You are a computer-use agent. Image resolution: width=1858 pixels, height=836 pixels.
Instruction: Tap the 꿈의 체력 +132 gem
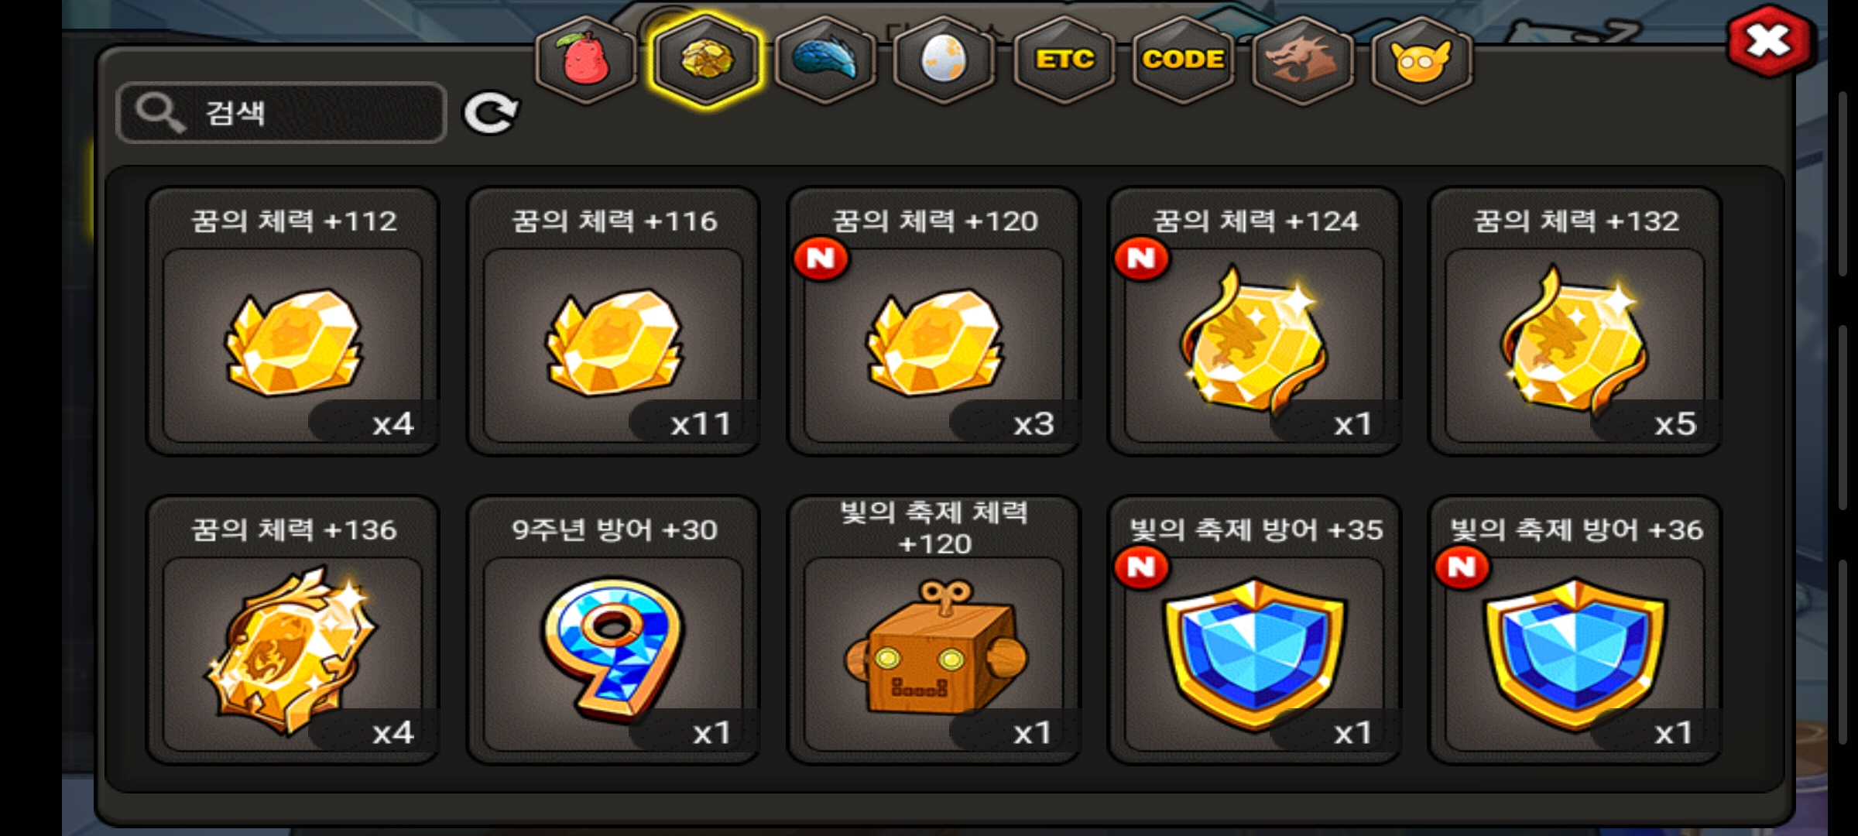tap(1575, 321)
